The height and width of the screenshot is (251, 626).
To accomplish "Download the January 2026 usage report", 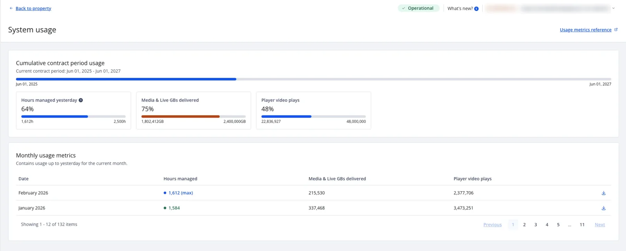I will tap(603, 208).
